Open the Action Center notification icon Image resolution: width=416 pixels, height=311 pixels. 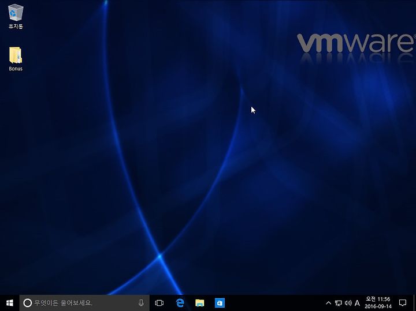pos(403,303)
